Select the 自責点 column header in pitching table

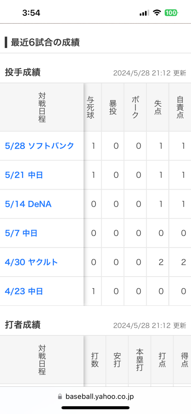click(x=180, y=107)
